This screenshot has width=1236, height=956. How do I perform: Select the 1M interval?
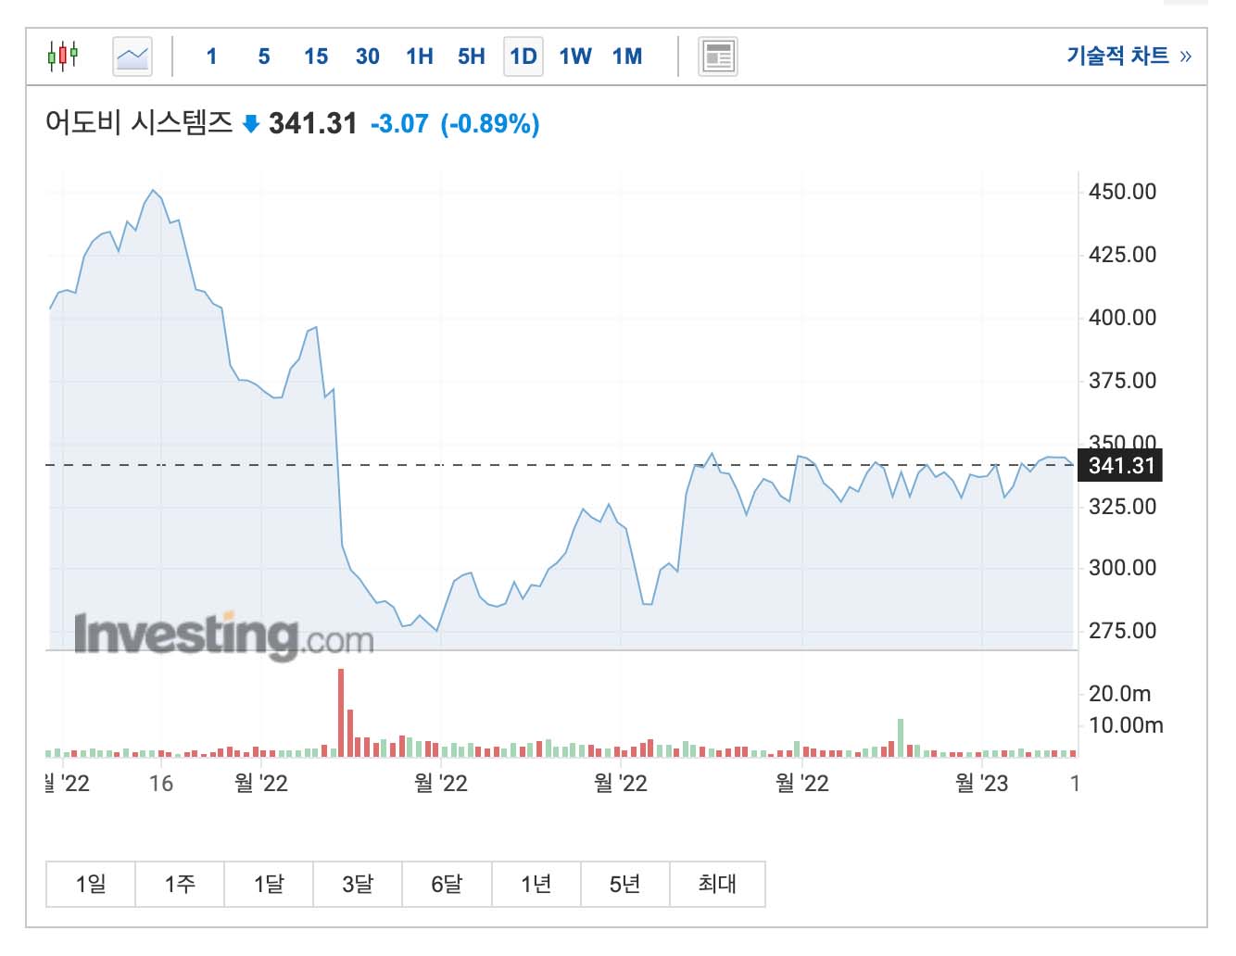point(627,57)
